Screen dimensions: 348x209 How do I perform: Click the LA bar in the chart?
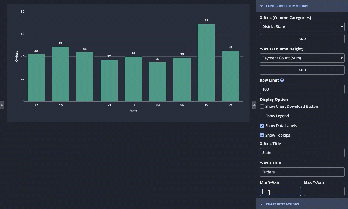tap(133, 79)
